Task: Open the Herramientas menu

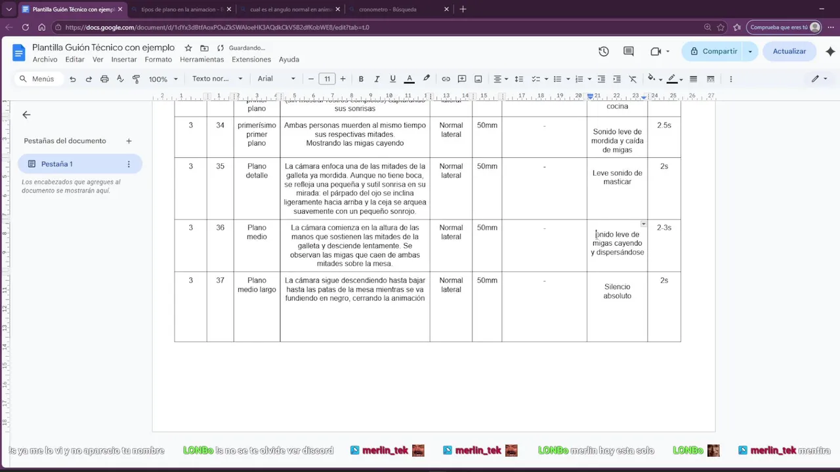Action: (201, 60)
